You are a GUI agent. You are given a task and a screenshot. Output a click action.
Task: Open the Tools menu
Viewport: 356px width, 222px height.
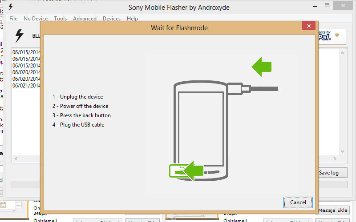pos(60,19)
